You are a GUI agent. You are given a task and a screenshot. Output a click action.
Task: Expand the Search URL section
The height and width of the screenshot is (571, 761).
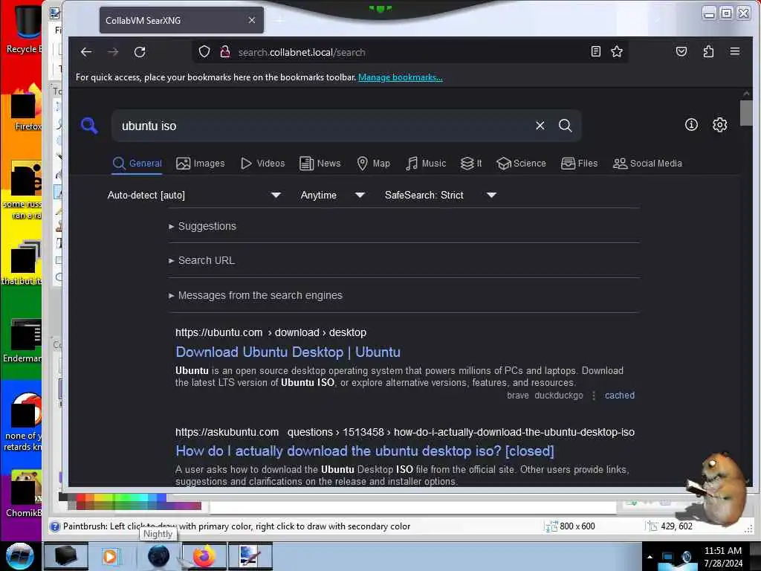(201, 261)
